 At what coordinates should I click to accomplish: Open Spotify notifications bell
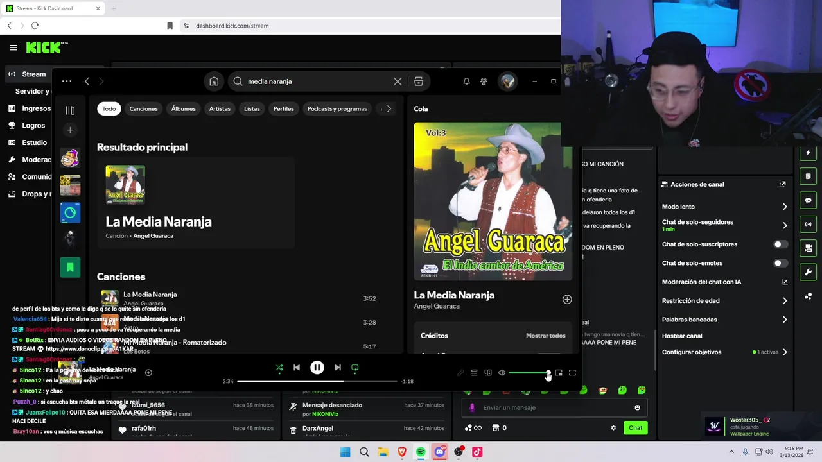pyautogui.click(x=467, y=81)
